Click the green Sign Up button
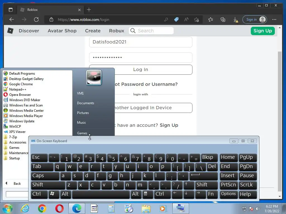The image size is (286, 214). click(263, 31)
